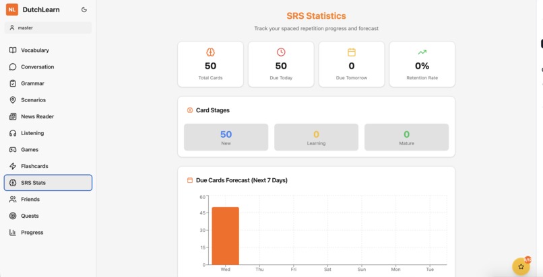
Task: Click the Due Tomorrow label
Action: pyautogui.click(x=352, y=78)
